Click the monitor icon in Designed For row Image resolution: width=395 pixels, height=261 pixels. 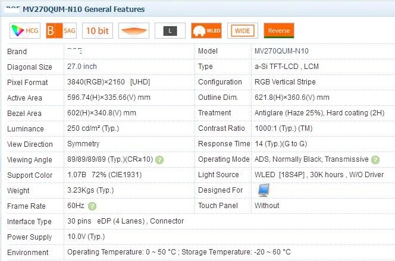pyautogui.click(x=264, y=190)
